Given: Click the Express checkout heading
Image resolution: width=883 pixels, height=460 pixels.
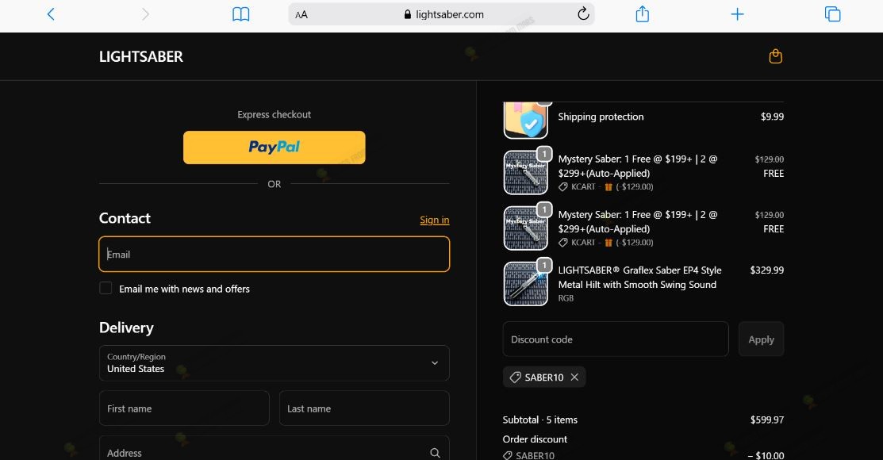Looking at the screenshot, I should pyautogui.click(x=274, y=115).
